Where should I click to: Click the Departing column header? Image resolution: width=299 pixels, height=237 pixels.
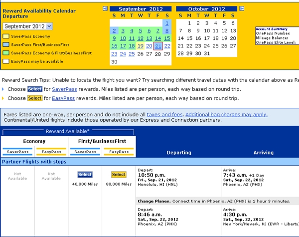[x=179, y=152]
